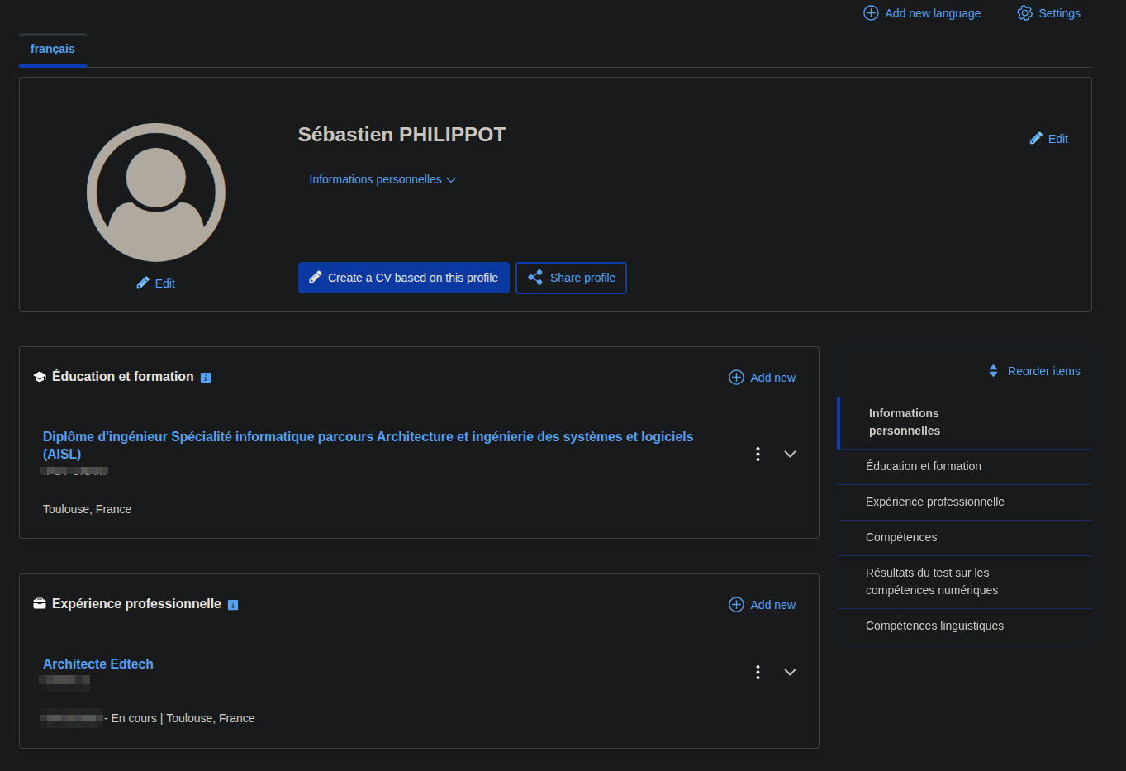Click the share icon in the Share profile button

pos(535,278)
